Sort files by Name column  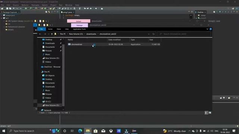87,40
